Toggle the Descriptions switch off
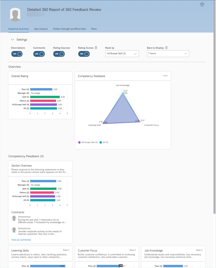The image size is (216, 268). tap(17, 54)
